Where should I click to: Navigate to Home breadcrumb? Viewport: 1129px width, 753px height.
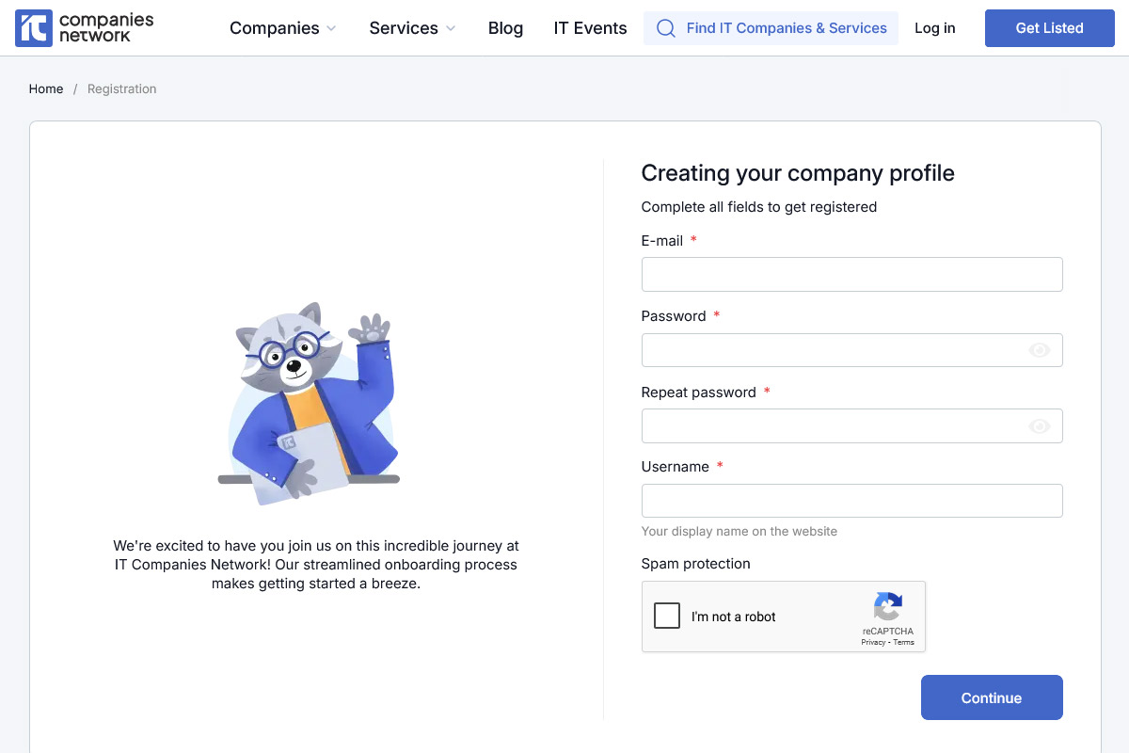(46, 89)
